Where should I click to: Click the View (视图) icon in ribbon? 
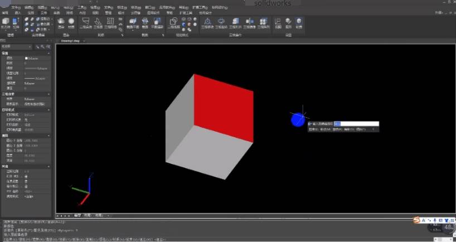click(x=278, y=23)
